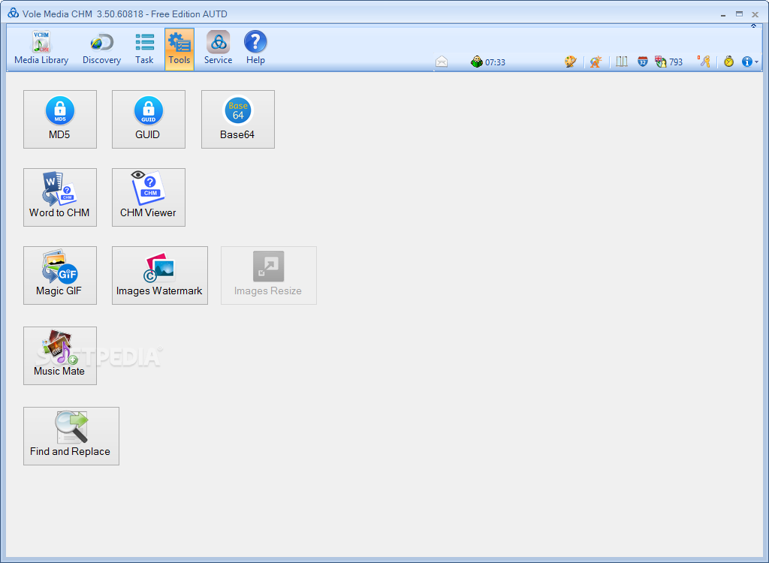Click the envelope mail icon
Screen dimensions: 769x563
(x=442, y=62)
